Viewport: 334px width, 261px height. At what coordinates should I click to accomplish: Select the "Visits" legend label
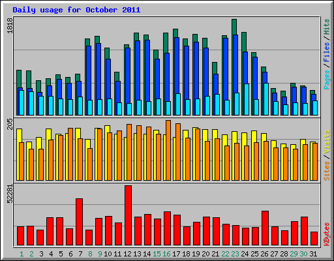click(327, 142)
